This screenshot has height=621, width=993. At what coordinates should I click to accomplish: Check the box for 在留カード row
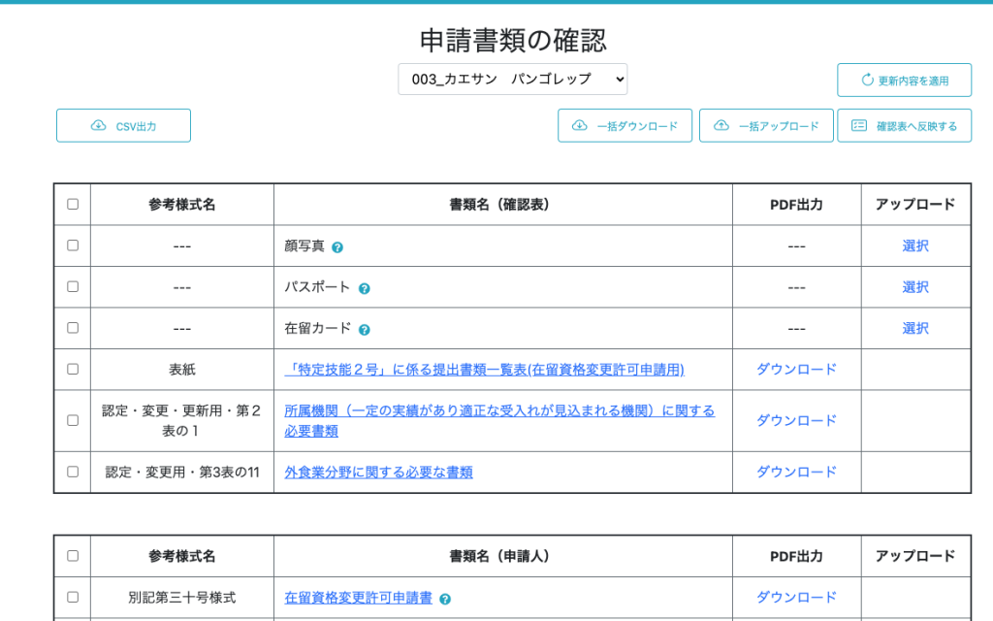point(73,328)
